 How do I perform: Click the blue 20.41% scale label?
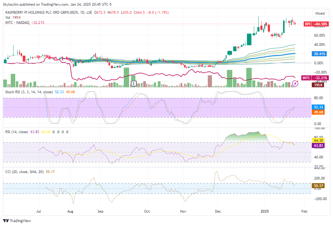click(x=320, y=54)
